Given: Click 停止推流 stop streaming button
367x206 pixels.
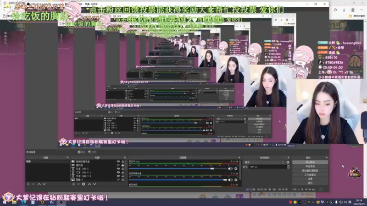Looking at the screenshot, I should tap(310, 162).
